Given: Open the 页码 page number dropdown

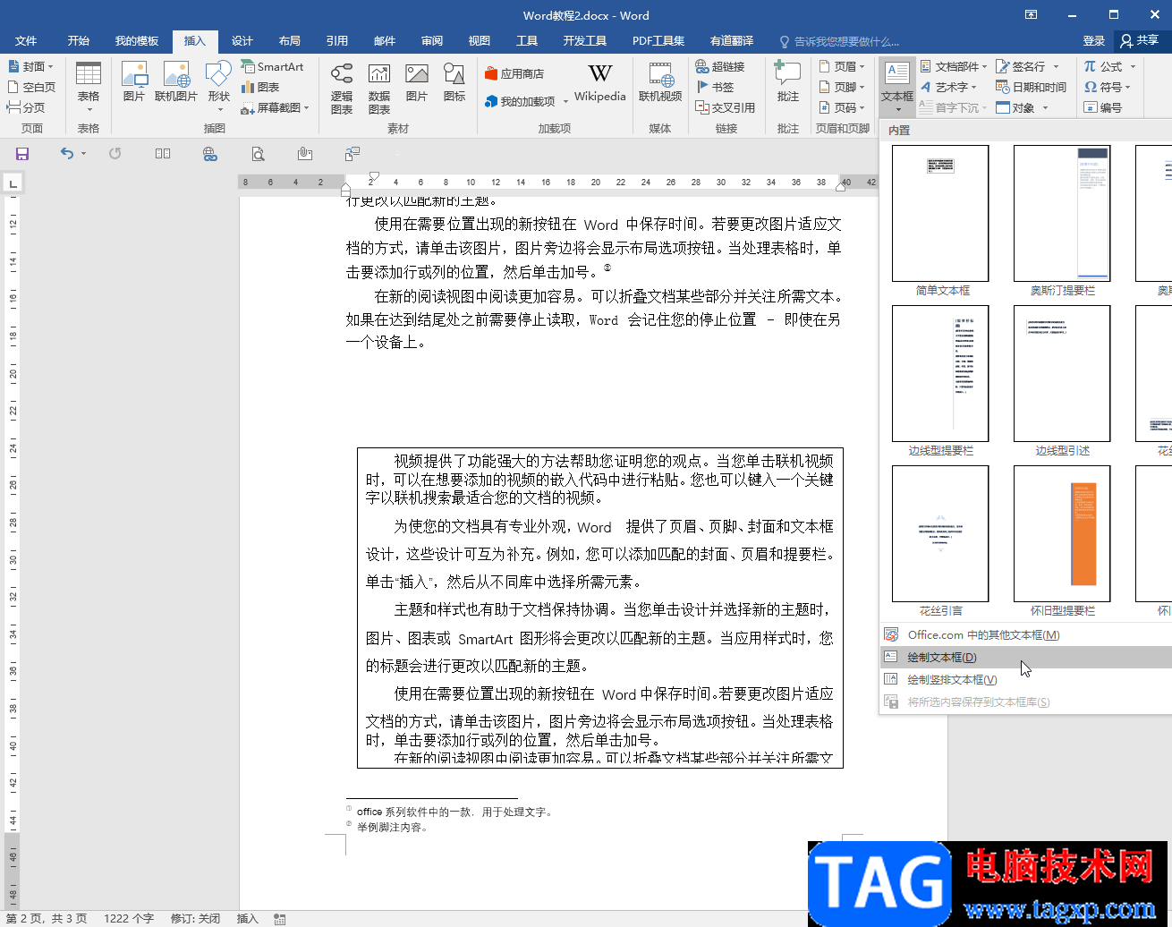Looking at the screenshot, I should pyautogui.click(x=842, y=107).
